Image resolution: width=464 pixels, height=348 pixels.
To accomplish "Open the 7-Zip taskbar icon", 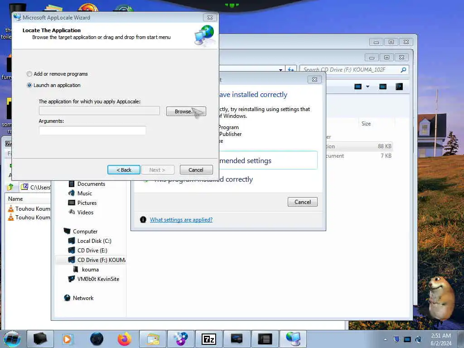I will (208, 339).
